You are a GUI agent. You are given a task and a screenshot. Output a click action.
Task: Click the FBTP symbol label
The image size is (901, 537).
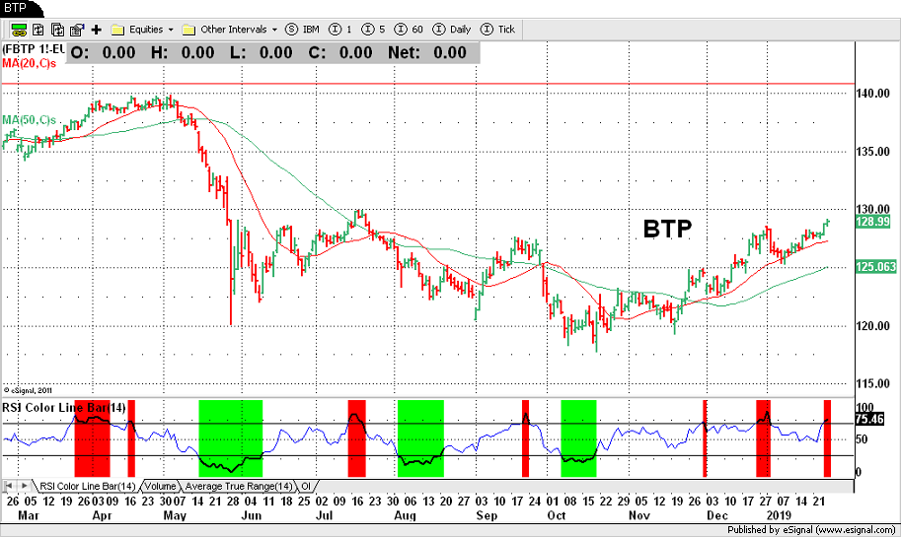(x=34, y=49)
